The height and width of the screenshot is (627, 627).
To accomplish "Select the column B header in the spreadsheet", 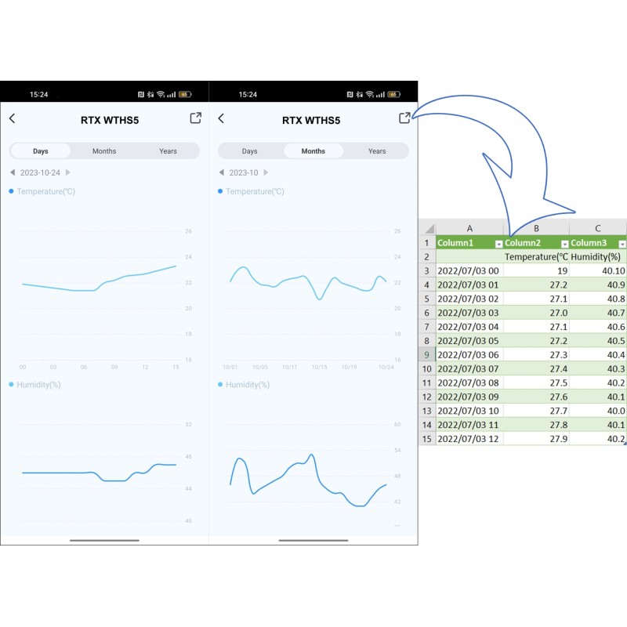I will tap(536, 228).
